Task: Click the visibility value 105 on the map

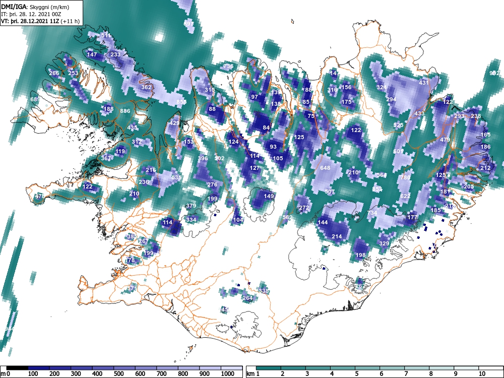Action: 278,158
